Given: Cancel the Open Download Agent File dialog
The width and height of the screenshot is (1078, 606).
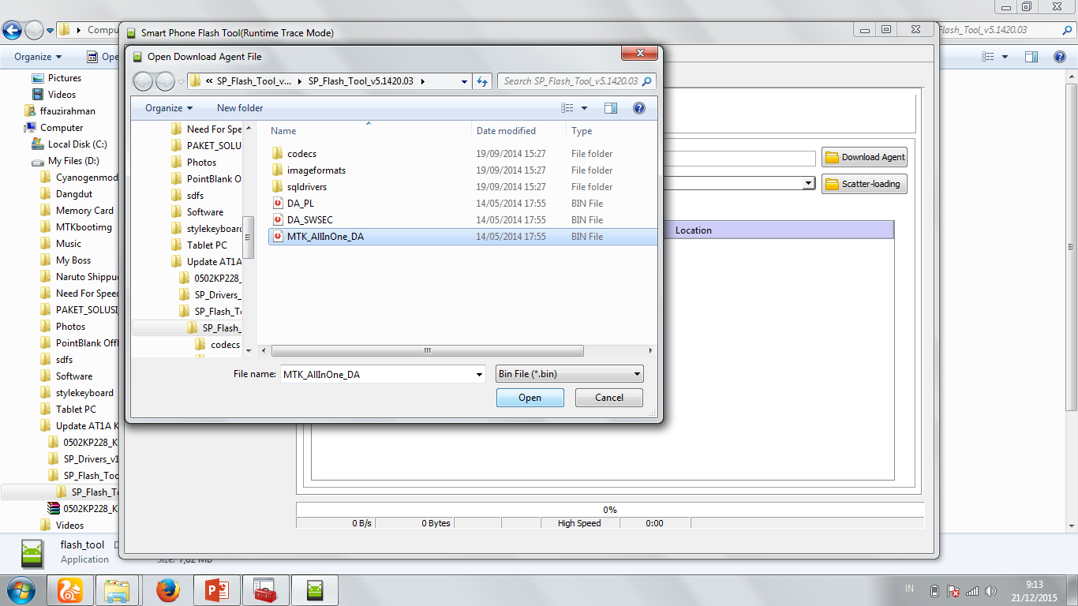Looking at the screenshot, I should pyautogui.click(x=608, y=398).
